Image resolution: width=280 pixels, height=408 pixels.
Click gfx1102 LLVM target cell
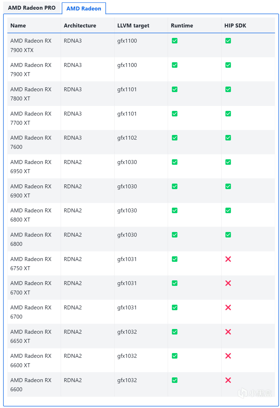(127, 138)
